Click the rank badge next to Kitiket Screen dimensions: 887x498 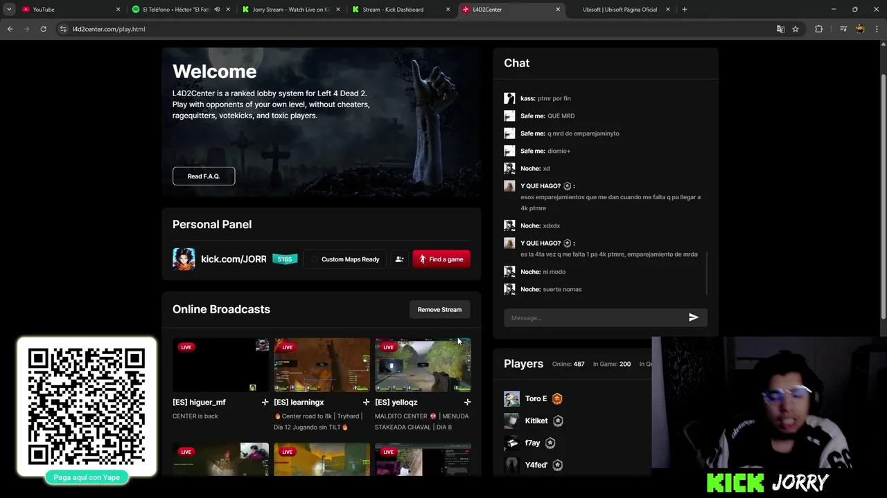[558, 421]
